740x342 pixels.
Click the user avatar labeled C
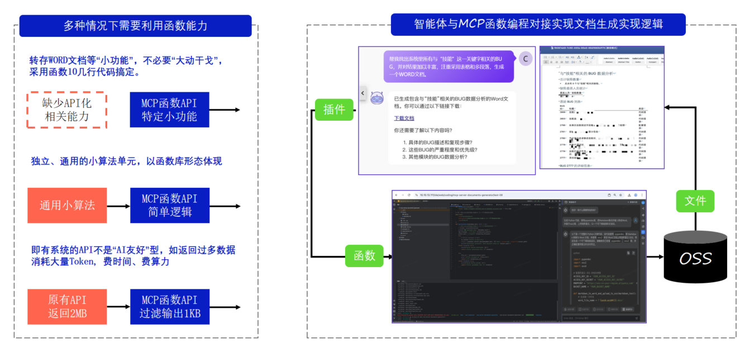click(x=525, y=59)
